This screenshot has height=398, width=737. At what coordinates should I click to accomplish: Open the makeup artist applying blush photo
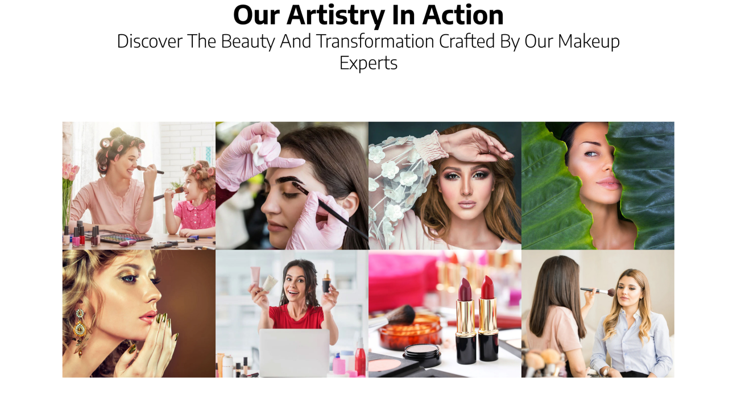(598, 313)
